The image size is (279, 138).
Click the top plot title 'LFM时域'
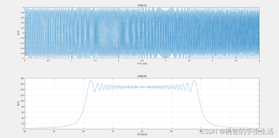click(142, 6)
